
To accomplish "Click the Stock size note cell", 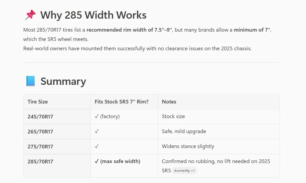I will click(173, 116).
